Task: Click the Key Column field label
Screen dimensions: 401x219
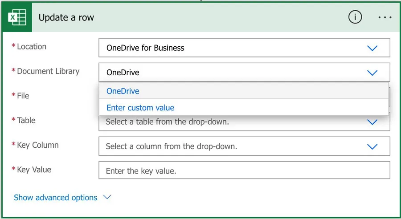Action: [x=37, y=145]
